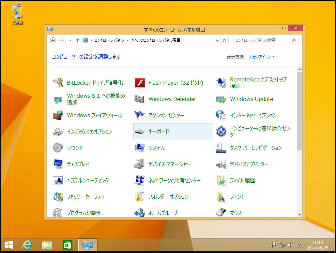Expand the arrow before コントロール パネル breadcrumb
Viewport: 336px width, 253px height.
(x=91, y=40)
